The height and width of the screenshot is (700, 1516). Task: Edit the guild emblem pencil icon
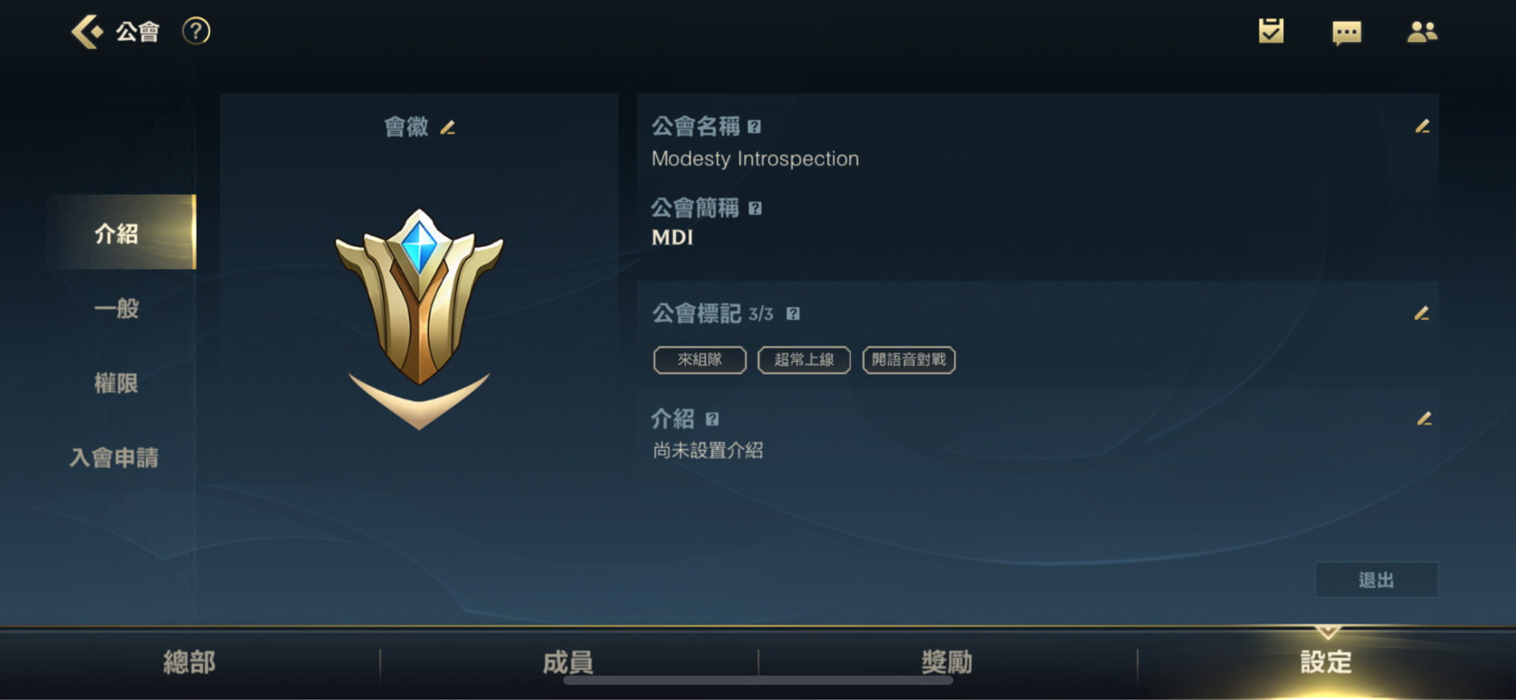[x=448, y=127]
